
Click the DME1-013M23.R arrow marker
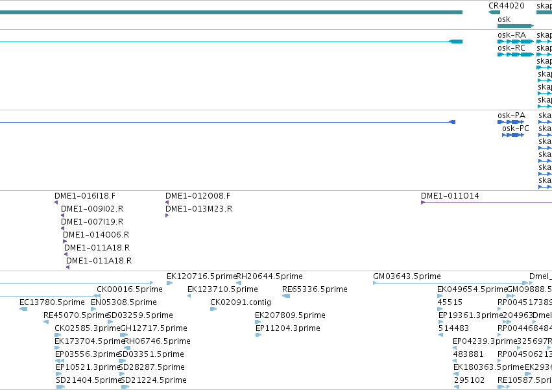(167, 215)
